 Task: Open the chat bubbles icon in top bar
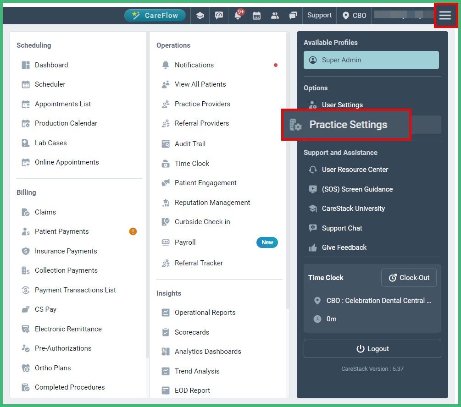click(293, 15)
